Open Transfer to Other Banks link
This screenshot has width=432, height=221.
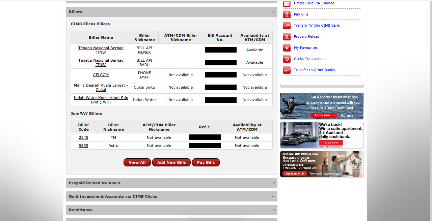(314, 70)
